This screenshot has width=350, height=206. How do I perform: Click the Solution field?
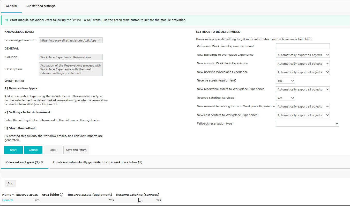click(x=71, y=57)
